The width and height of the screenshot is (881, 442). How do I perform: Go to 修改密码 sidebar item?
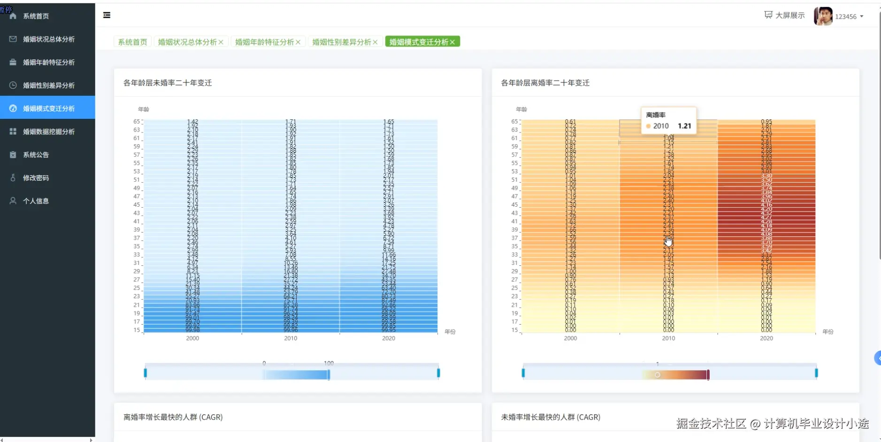click(x=47, y=178)
